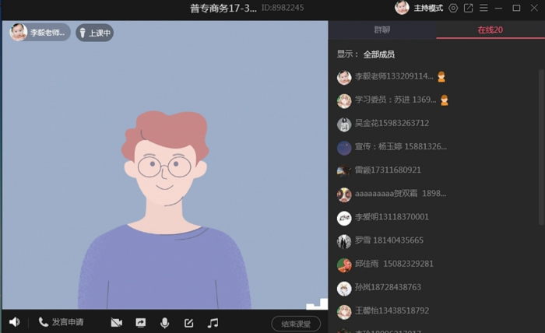Open settings hexagon icon in title bar
The width and height of the screenshot is (545, 333).
pyautogui.click(x=453, y=9)
